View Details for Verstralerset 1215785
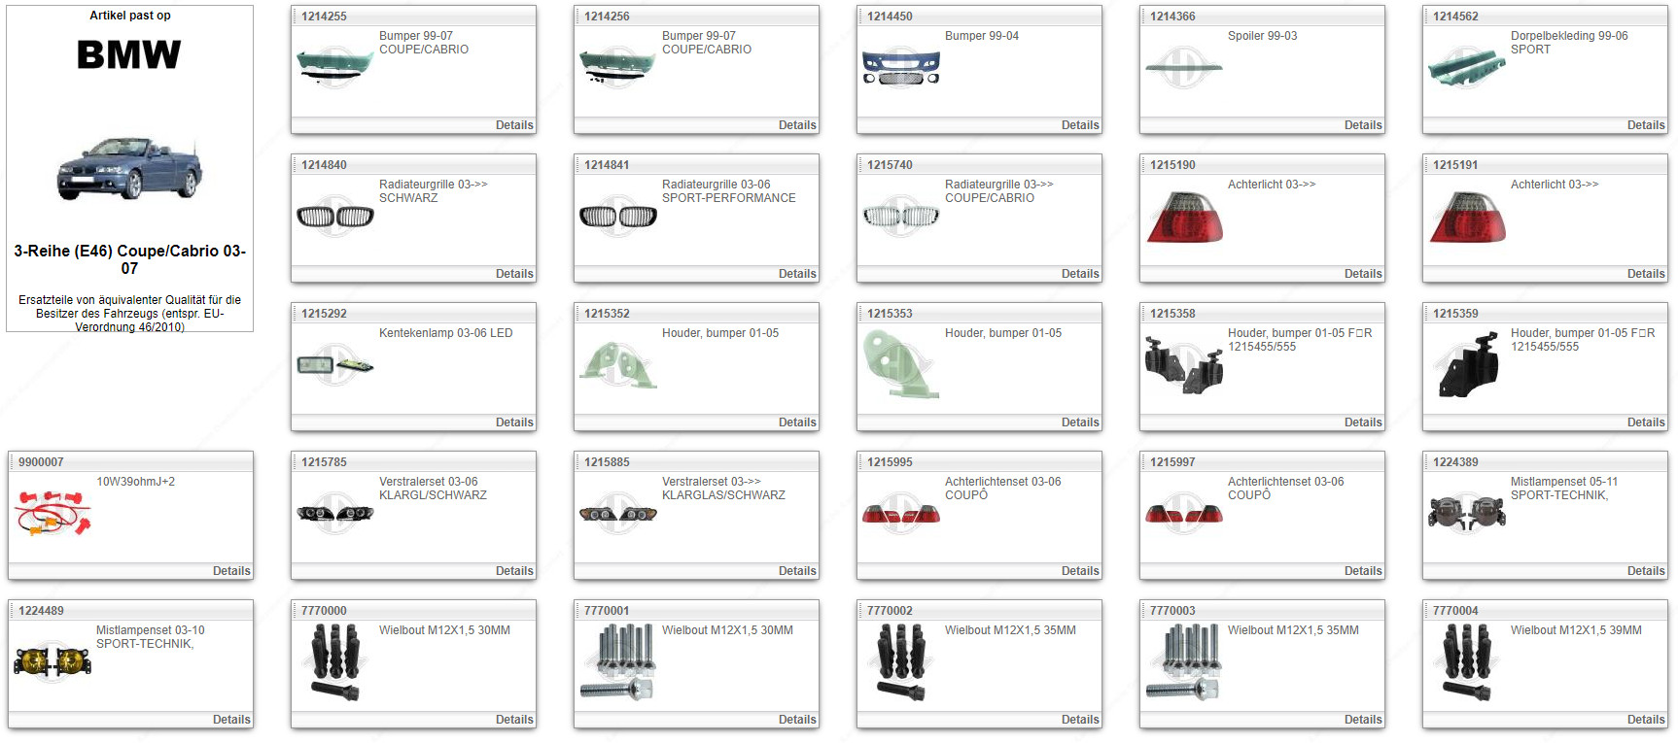The image size is (1678, 743). pos(514,571)
